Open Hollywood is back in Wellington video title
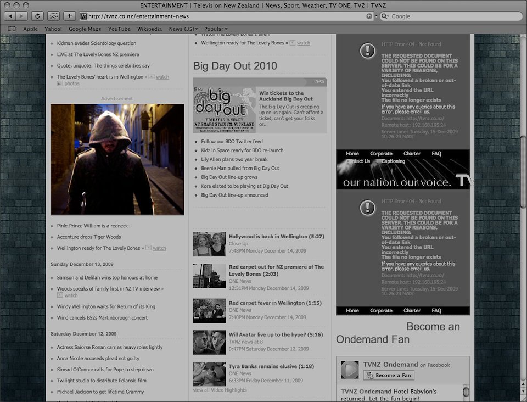Image resolution: width=527 pixels, height=402 pixels. 276,236
